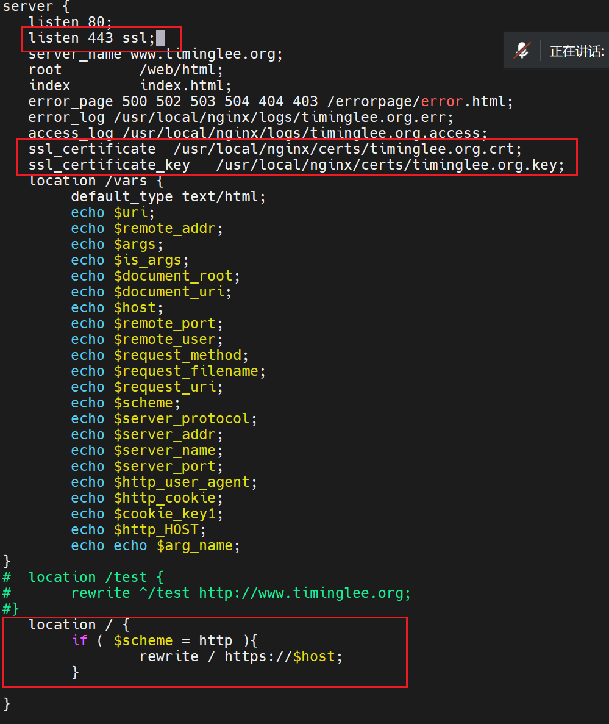This screenshot has width=609, height=724.
Task: Click the 'echo $remote_addr;' line
Action: [147, 228]
